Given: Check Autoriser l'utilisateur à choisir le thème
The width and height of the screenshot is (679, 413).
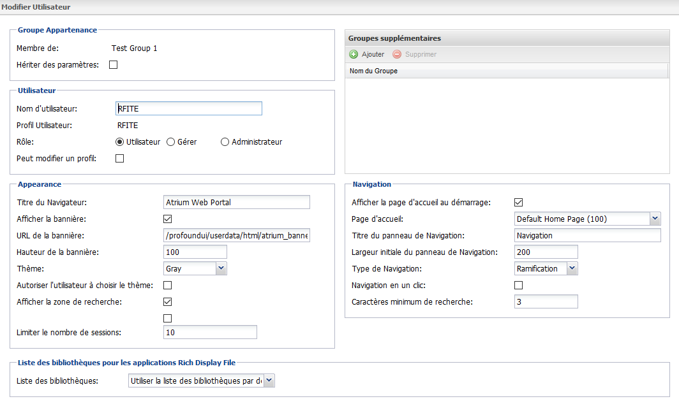Looking at the screenshot, I should pos(168,286).
